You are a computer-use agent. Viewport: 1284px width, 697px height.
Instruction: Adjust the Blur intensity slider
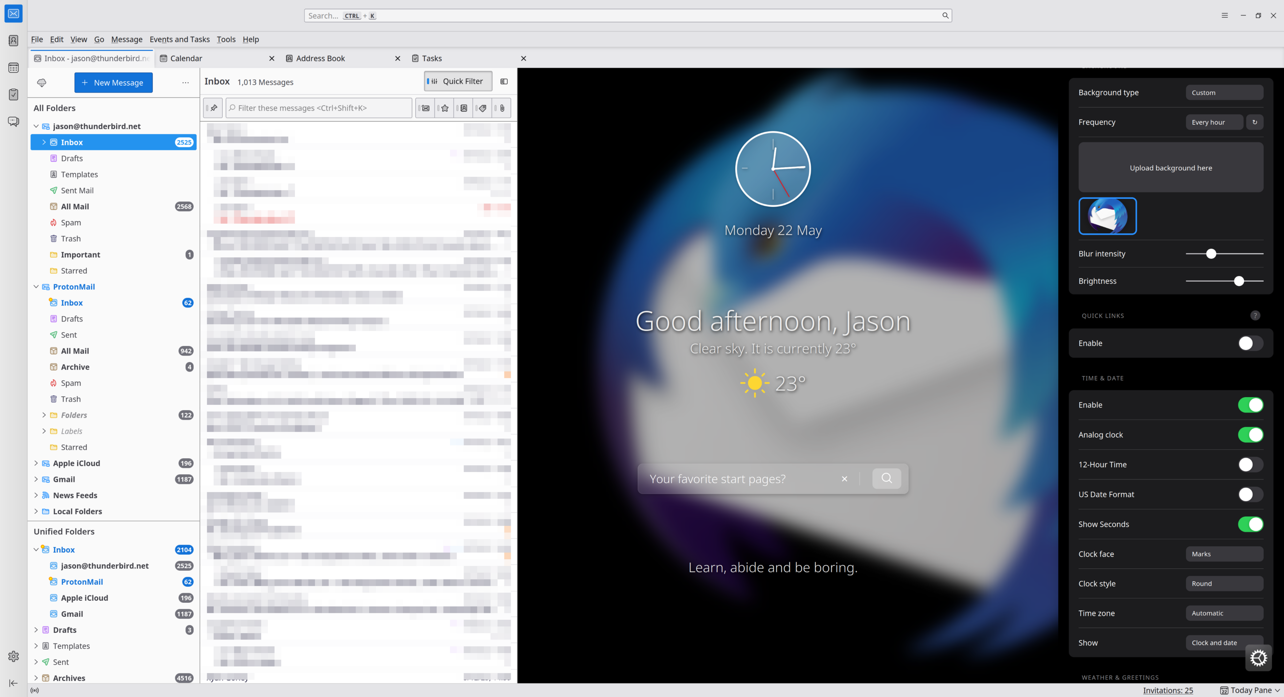click(1211, 254)
